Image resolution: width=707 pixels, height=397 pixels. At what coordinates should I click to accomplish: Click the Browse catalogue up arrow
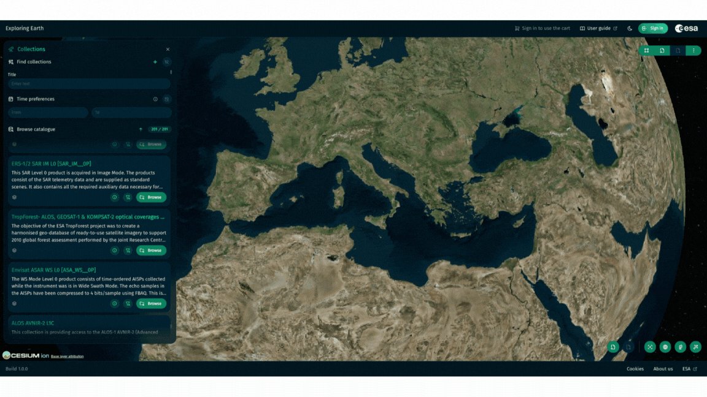pyautogui.click(x=141, y=130)
